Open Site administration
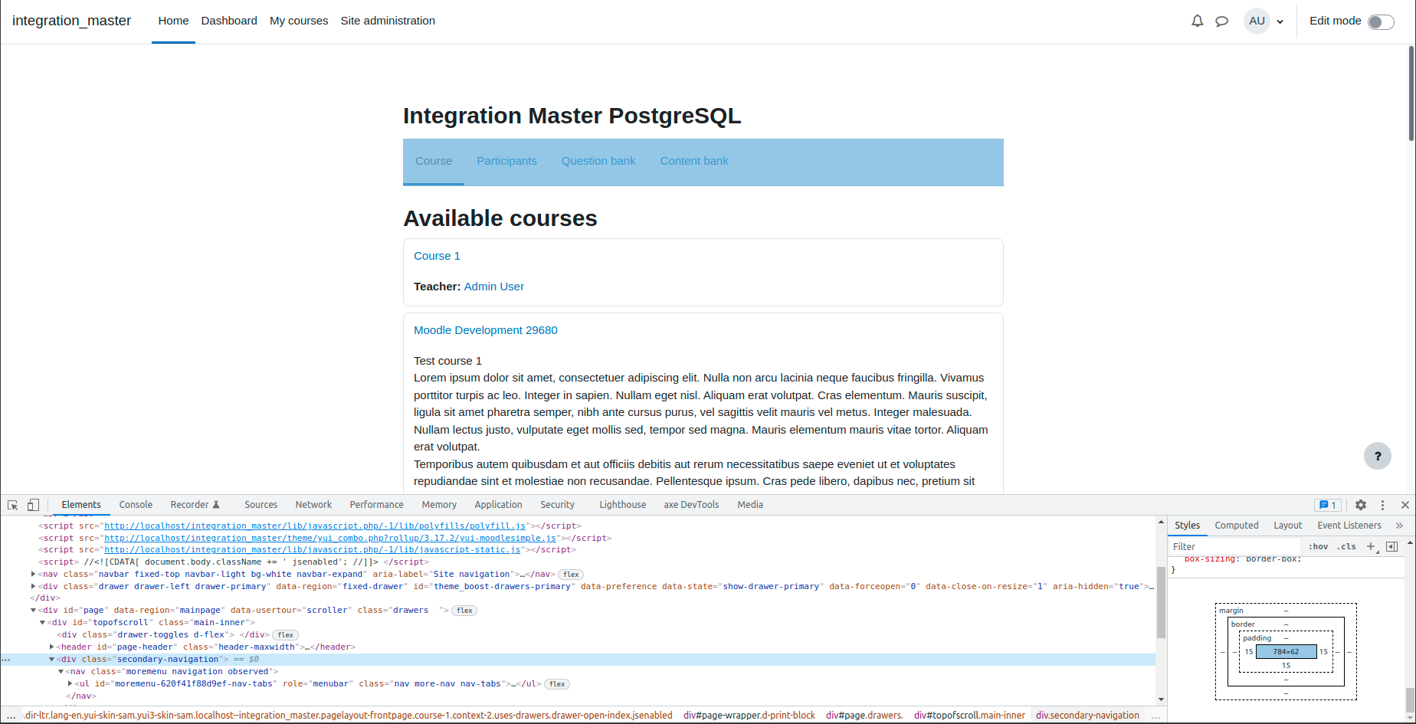Screen dimensions: 1416x724 388,21
